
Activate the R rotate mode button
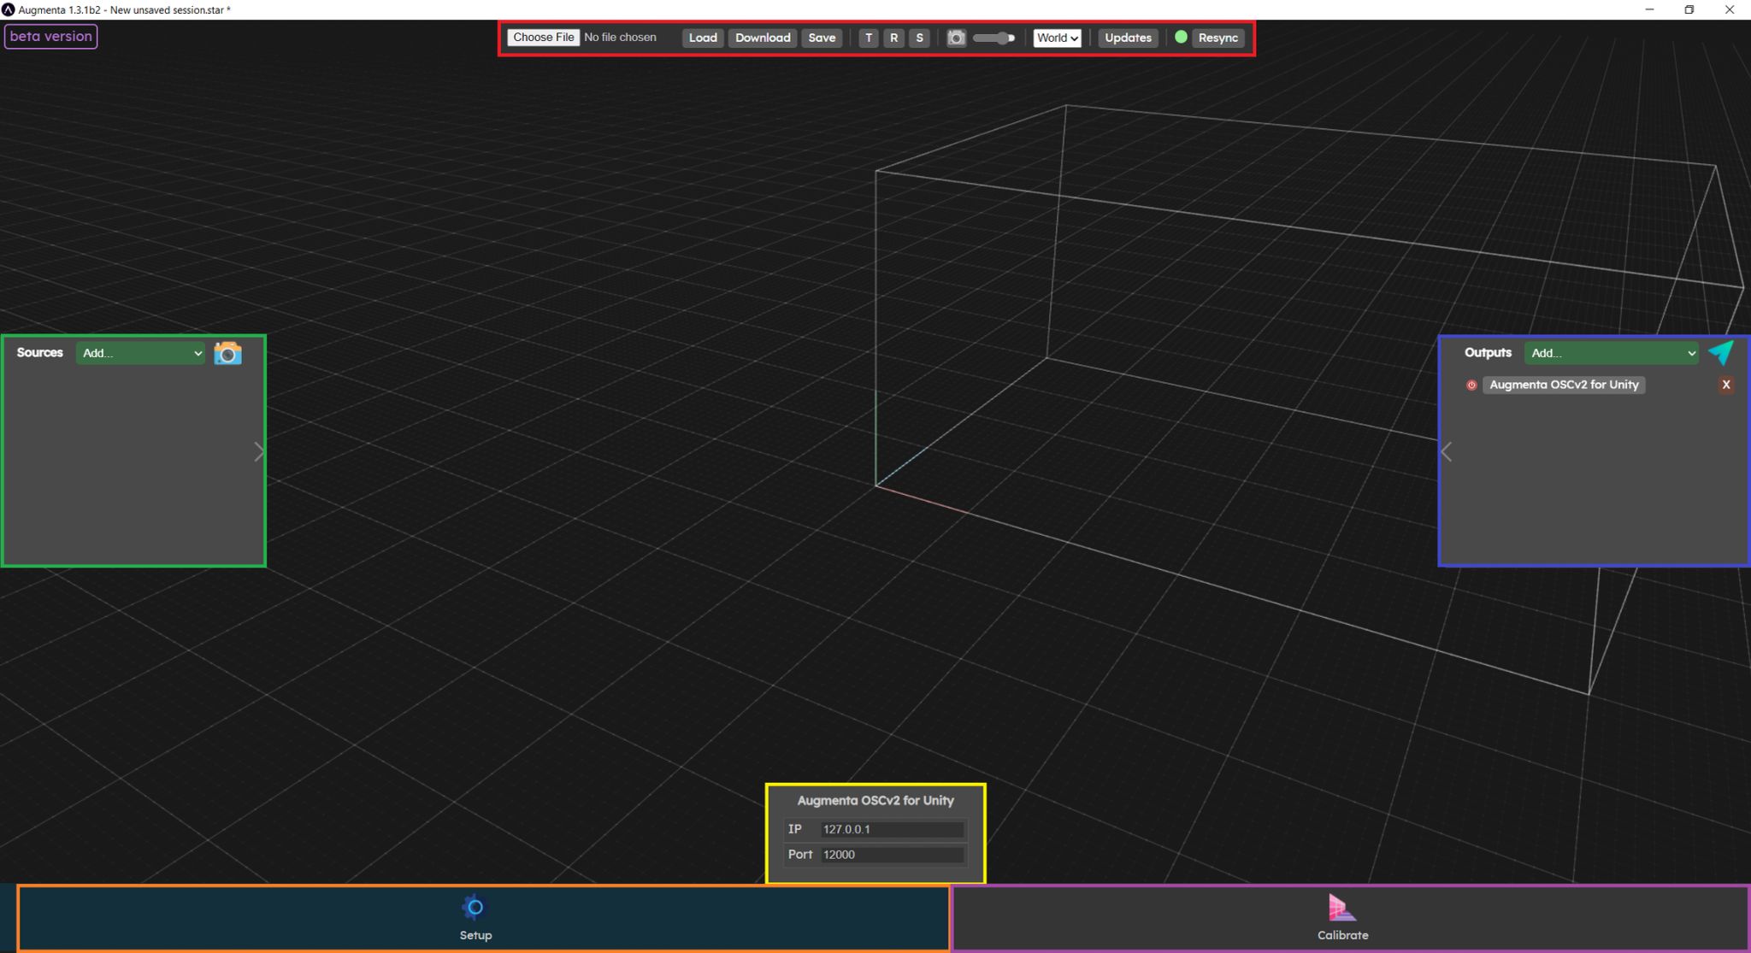(893, 38)
